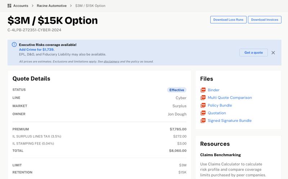Click the info icon in Executive Risks banner
The image size is (288, 179).
coord(14,45)
